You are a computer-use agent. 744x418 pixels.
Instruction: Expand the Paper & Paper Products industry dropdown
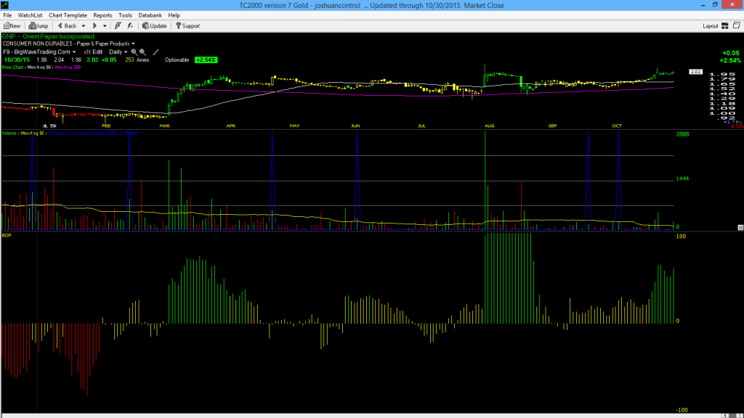coord(133,44)
